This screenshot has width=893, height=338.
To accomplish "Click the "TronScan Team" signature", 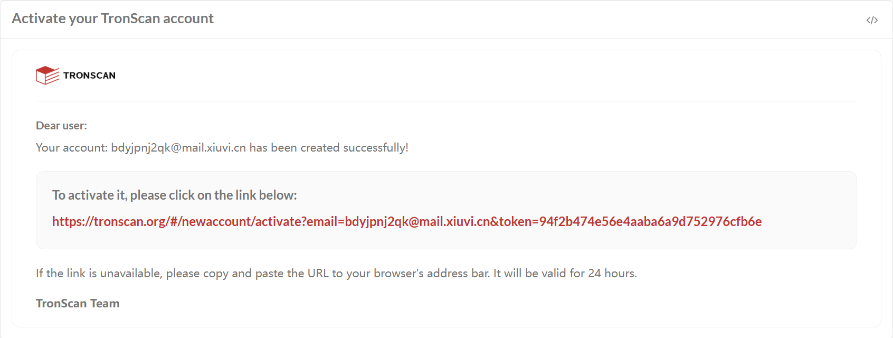I will point(78,304).
